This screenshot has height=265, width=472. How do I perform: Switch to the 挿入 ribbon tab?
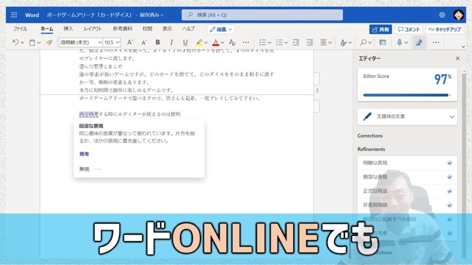(x=68, y=29)
